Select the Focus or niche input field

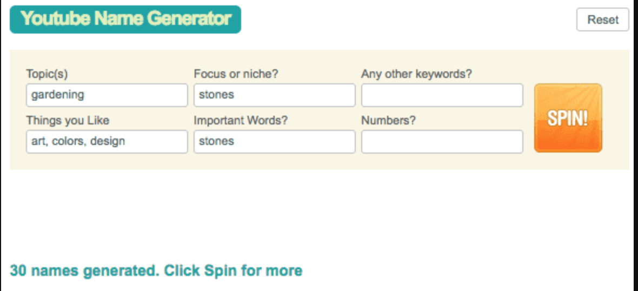tap(274, 95)
